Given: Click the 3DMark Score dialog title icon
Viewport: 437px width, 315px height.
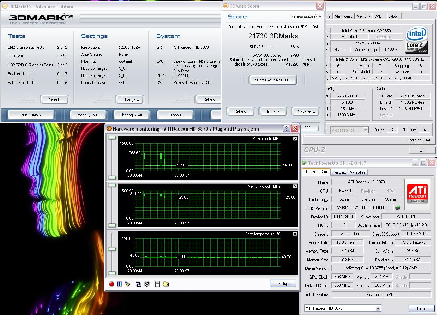Looking at the screenshot, I should point(226,6).
